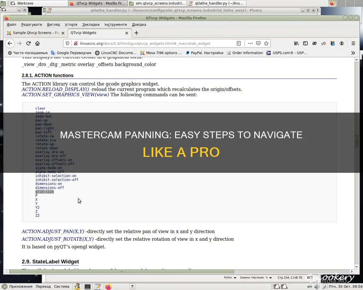Open tab width dropdown in Pluma status bar
The width and height of the screenshot is (363, 290).
click(256, 278)
